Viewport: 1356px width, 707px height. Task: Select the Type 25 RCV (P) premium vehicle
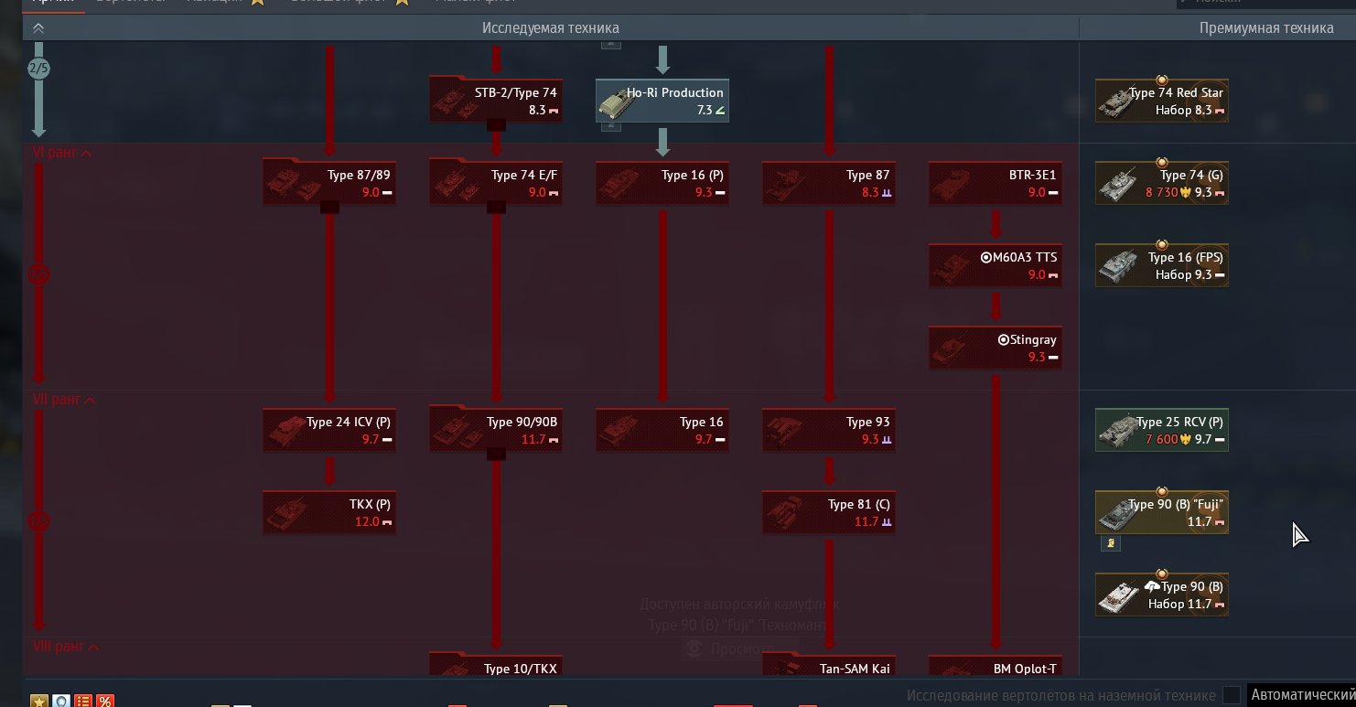point(1162,430)
